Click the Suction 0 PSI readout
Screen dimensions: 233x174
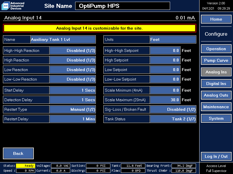coord(98,166)
